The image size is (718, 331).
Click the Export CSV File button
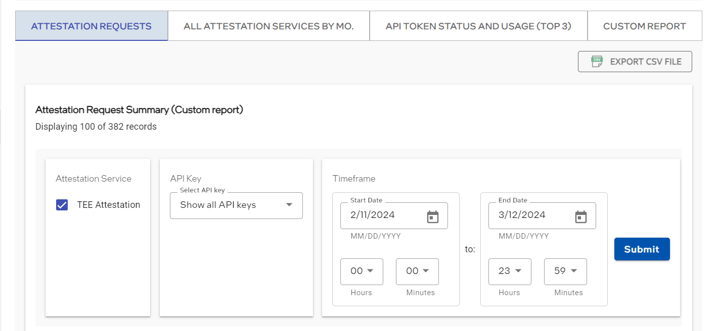[x=635, y=62]
